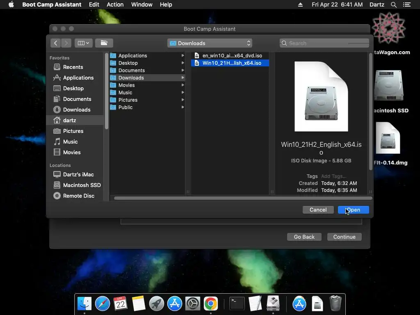Open the Action menu

click(115, 5)
